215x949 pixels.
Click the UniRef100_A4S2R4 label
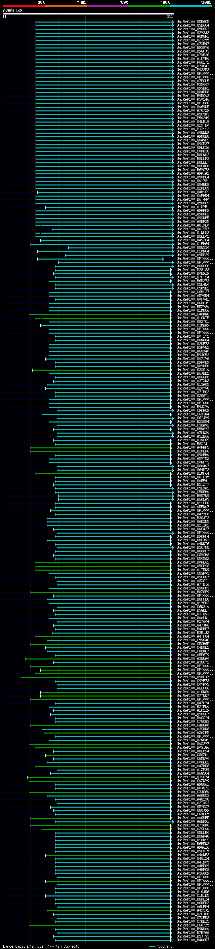click(192, 240)
